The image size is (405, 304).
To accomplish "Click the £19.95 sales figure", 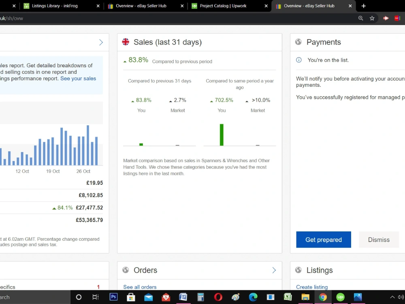I will pos(94,183).
